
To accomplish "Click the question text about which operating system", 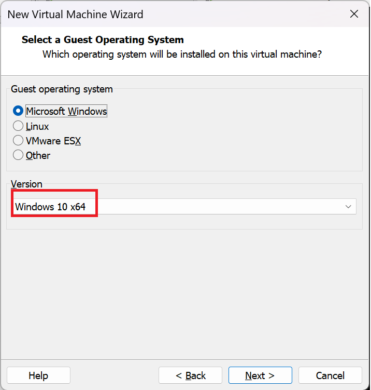I will tap(182, 54).
